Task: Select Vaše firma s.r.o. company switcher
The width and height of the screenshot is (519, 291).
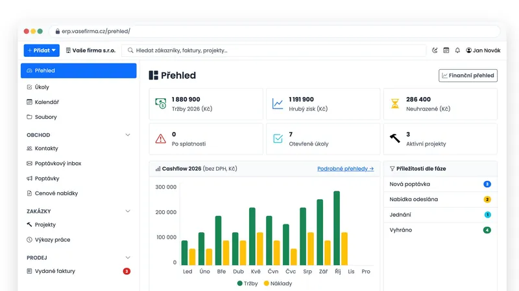Action: click(x=91, y=50)
